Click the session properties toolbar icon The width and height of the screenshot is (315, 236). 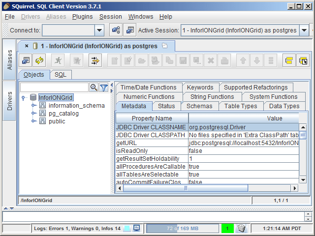coord(26,61)
